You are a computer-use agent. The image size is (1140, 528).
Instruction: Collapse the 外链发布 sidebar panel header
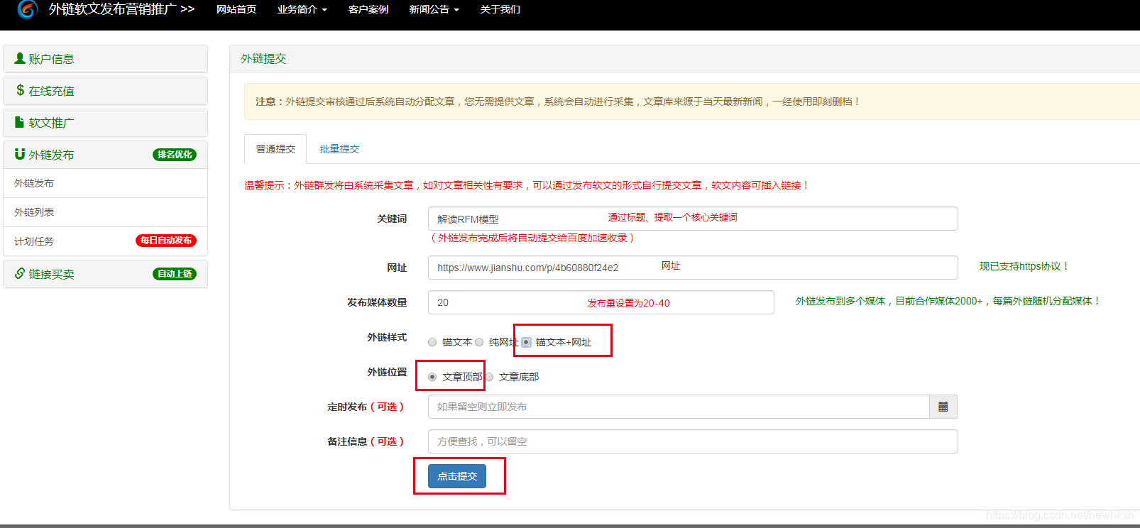click(x=105, y=155)
